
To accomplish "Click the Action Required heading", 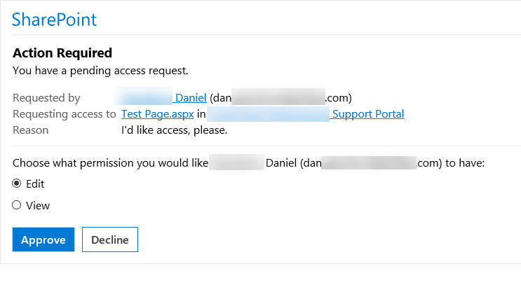I will point(62,53).
